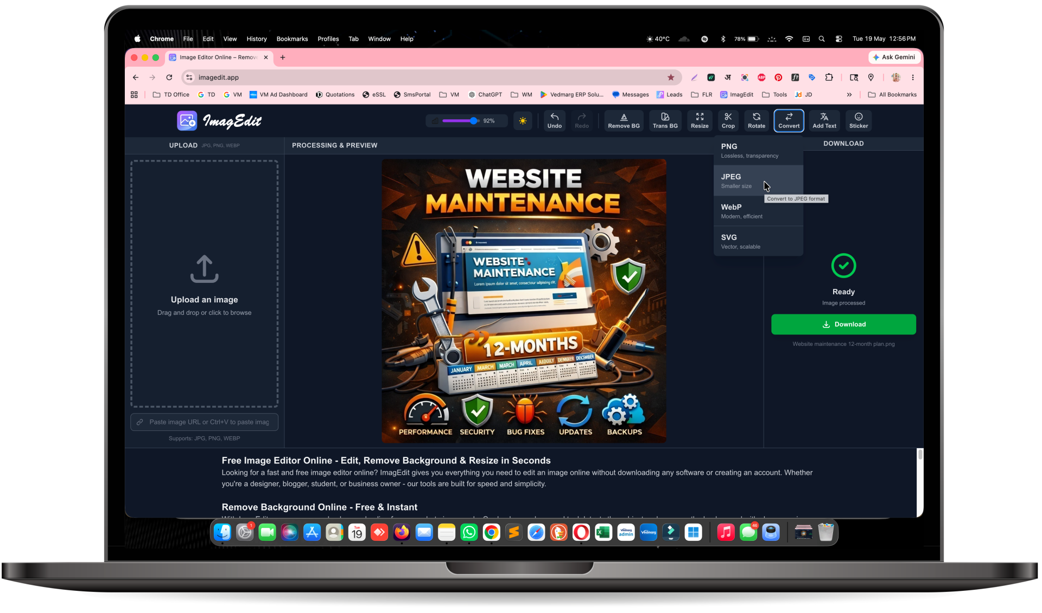
Task: Open the VM Ad Dashboard bookmark
Action: click(x=278, y=94)
